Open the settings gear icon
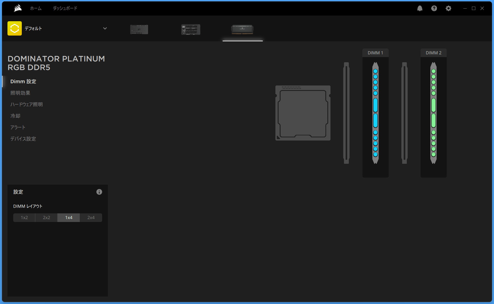This screenshot has height=304, width=494. click(x=448, y=8)
